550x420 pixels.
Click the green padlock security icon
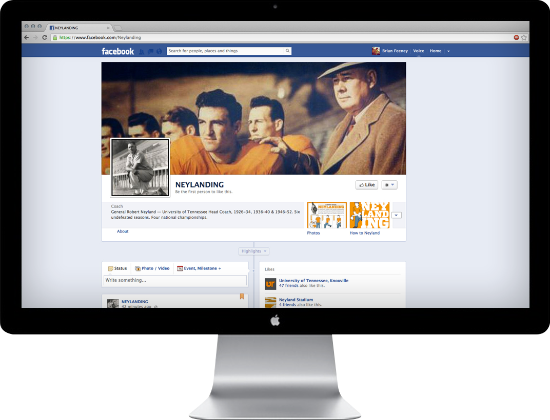pos(55,37)
